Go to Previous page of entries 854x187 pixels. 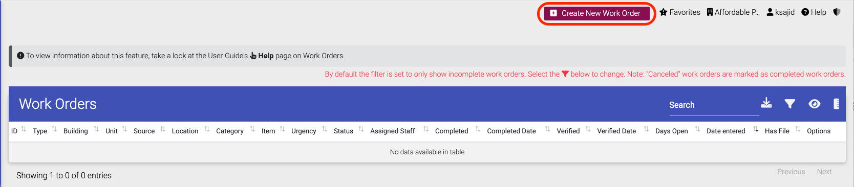pos(791,172)
